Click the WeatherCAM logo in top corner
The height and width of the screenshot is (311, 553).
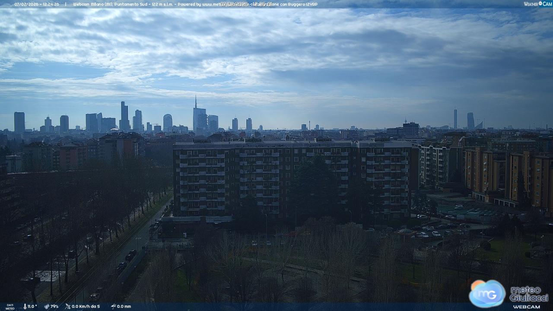pyautogui.click(x=537, y=4)
